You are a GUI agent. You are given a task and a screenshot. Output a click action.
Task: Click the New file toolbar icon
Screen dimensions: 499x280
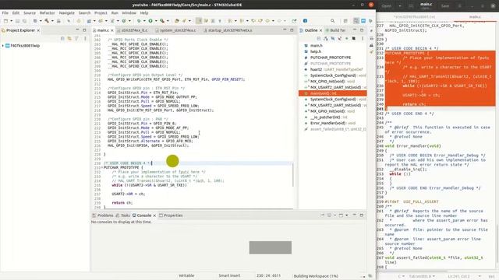click(x=5, y=21)
